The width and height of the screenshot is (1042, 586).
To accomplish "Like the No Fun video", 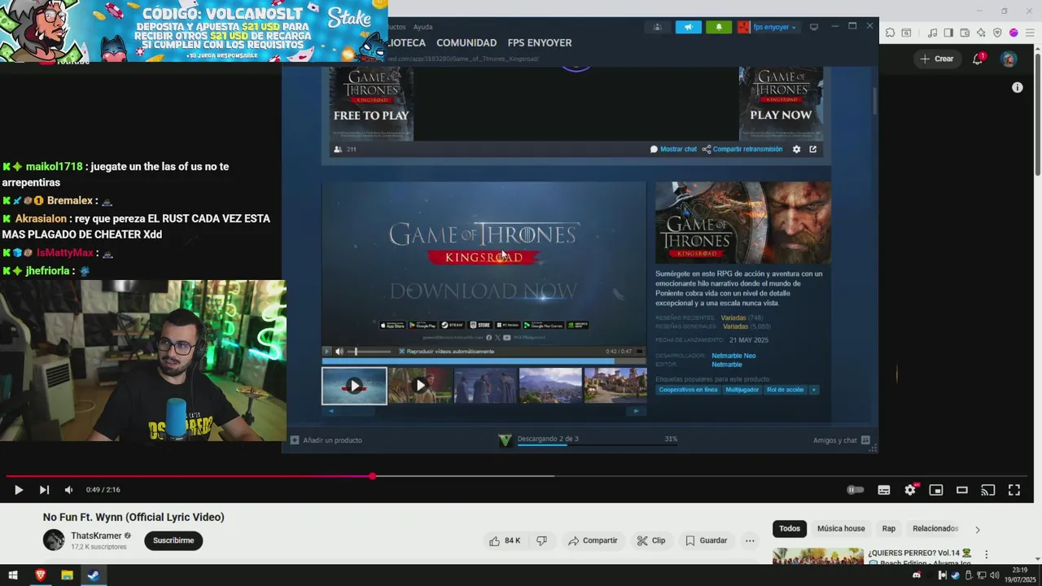I will tap(505, 540).
